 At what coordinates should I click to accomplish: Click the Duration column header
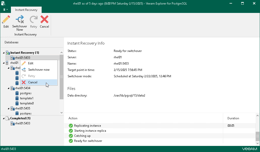[233, 118]
